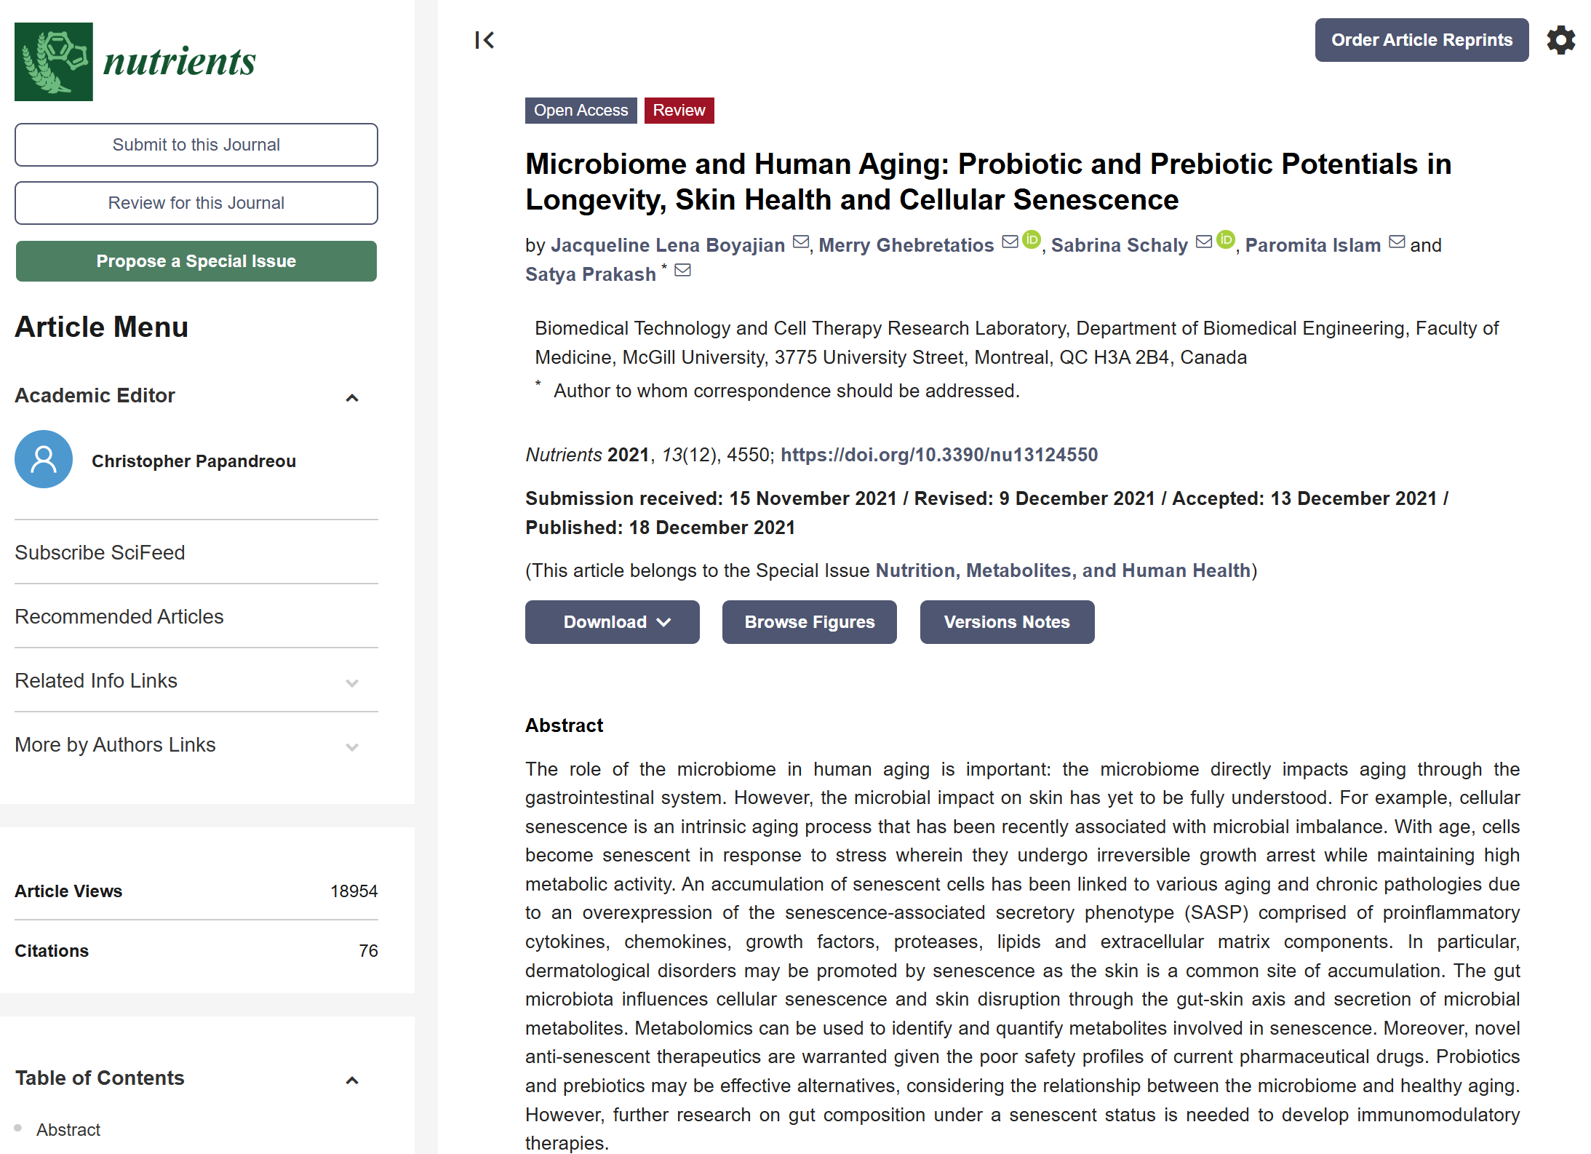
Task: Collapse the sidebar with the arrow icon
Action: 485,40
